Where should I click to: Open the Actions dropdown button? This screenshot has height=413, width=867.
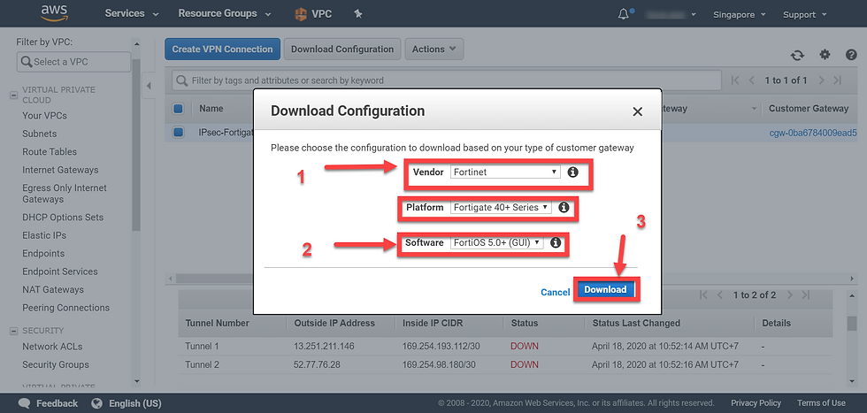[x=434, y=49]
